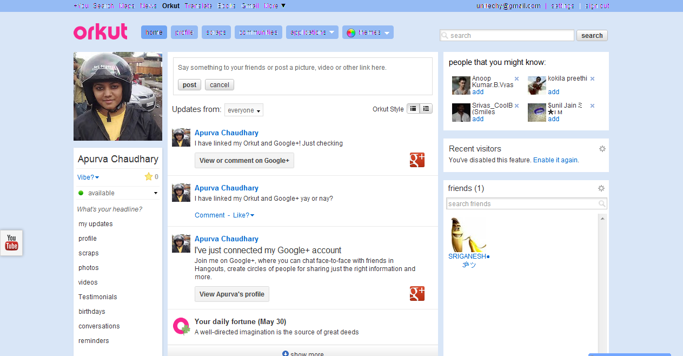Open the Recent visitors settings gear
Screen dimensions: 683x356
pyautogui.click(x=602, y=148)
